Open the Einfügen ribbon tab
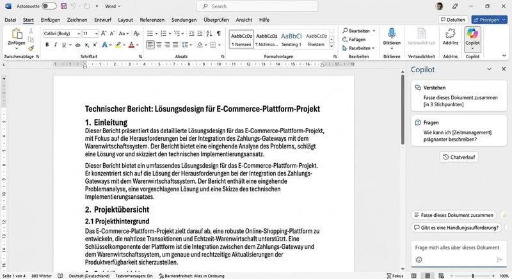 pyautogui.click(x=51, y=20)
